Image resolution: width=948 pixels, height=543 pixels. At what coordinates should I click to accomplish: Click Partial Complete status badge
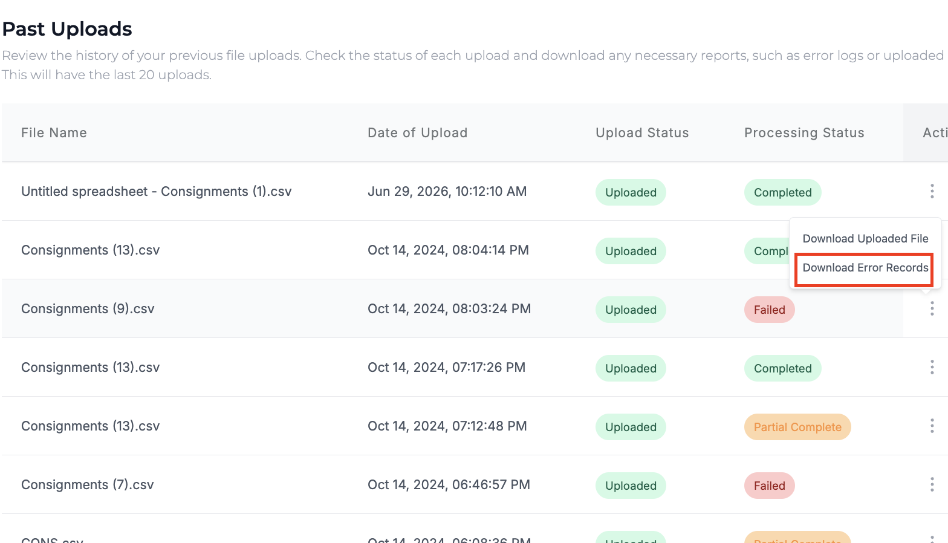tap(797, 427)
